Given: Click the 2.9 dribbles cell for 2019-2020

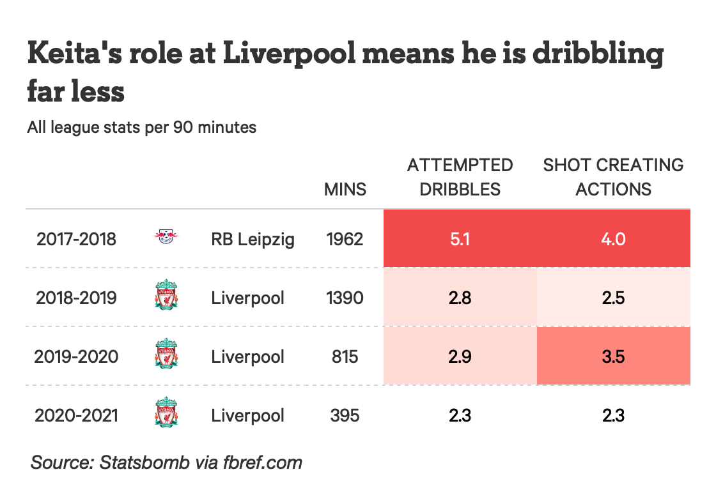Looking at the screenshot, I should point(460,356).
